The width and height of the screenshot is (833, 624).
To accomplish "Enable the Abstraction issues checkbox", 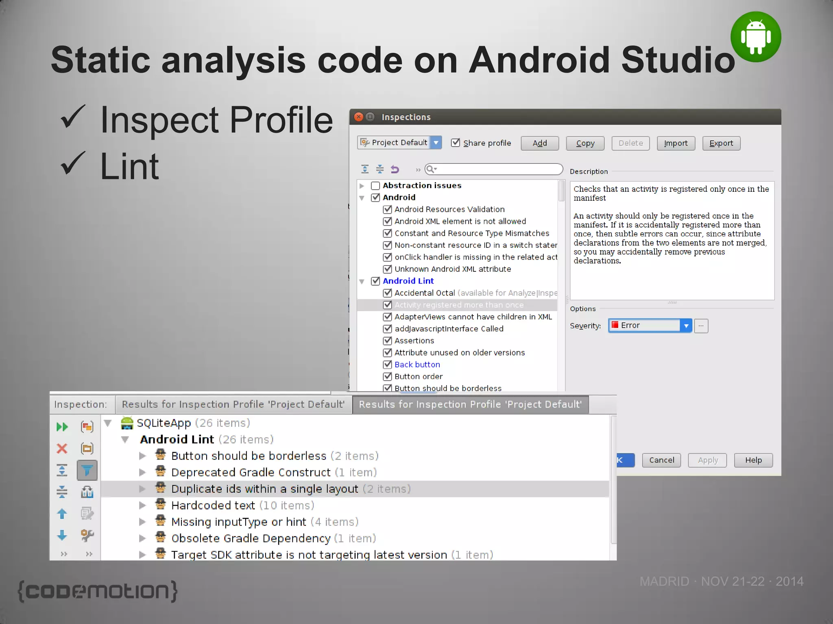I will [375, 186].
